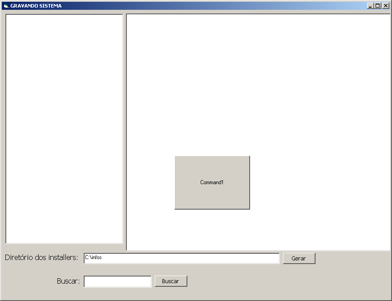
Task: Click the "Buscar:" text label
Action: 68,281
